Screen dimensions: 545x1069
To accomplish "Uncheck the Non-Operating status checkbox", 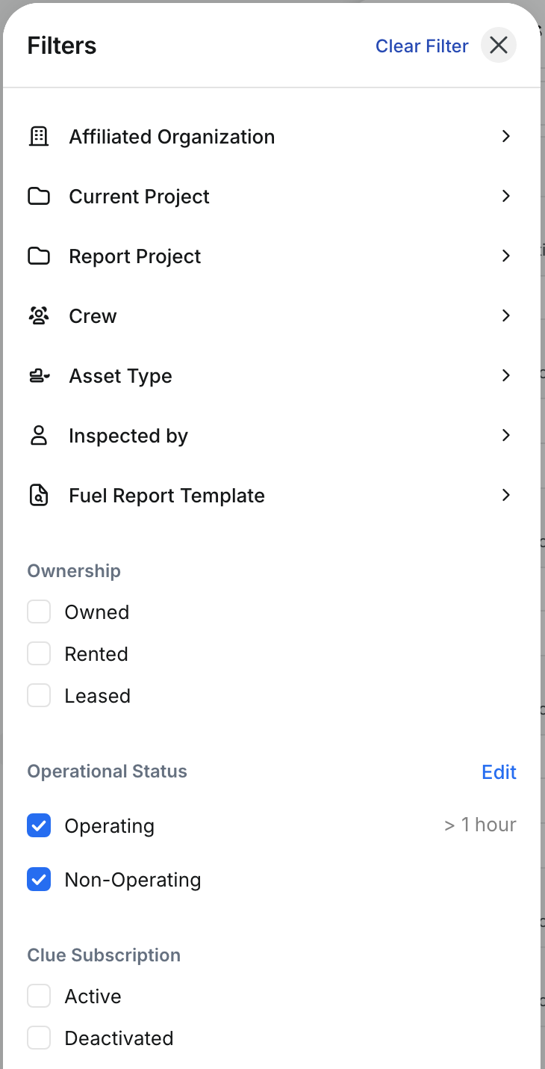I will [x=39, y=880].
